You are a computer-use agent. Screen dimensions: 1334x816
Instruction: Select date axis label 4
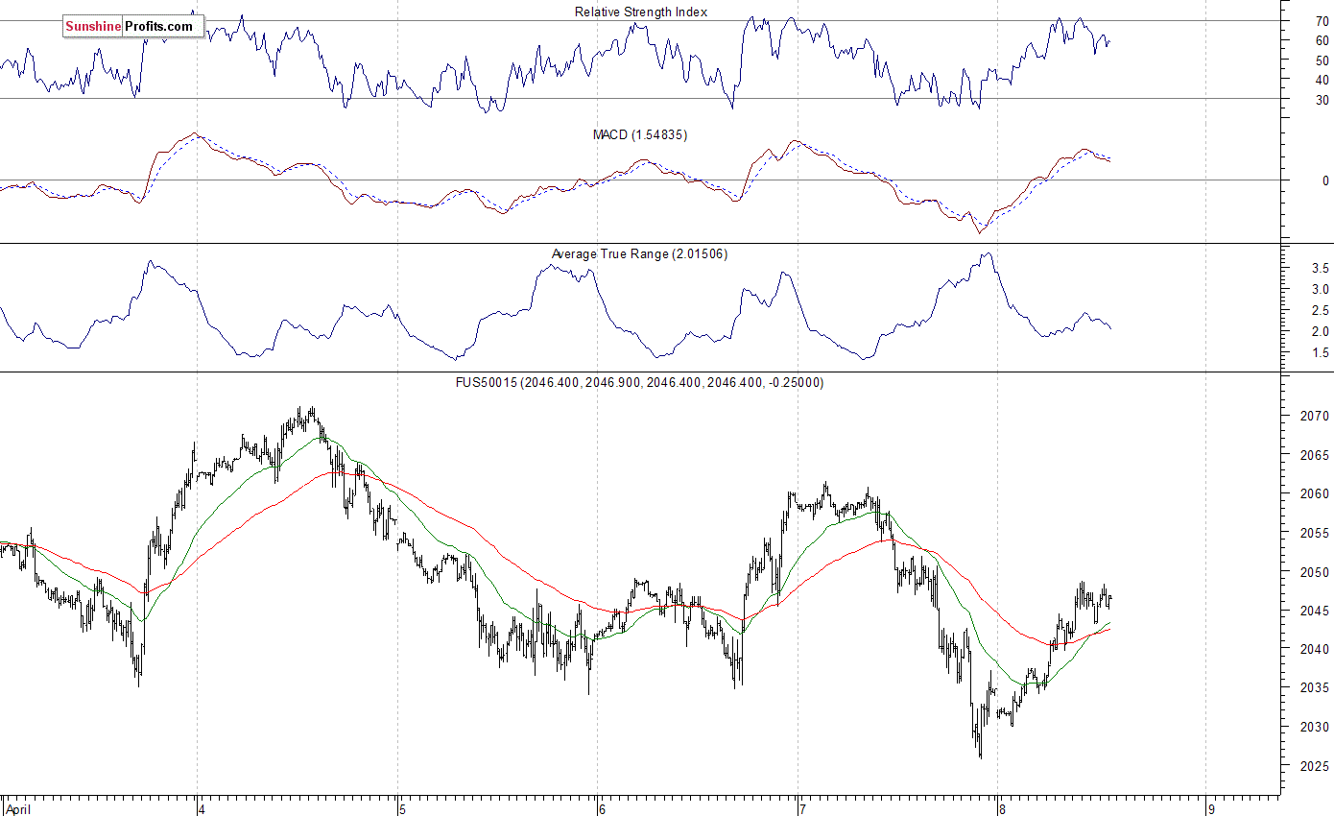202,809
